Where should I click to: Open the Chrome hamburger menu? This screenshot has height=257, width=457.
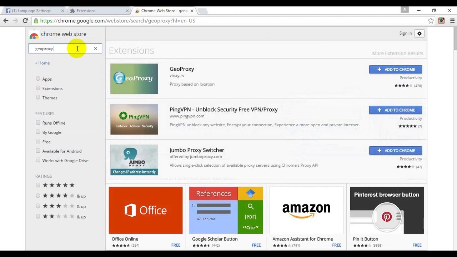pyautogui.click(x=452, y=21)
